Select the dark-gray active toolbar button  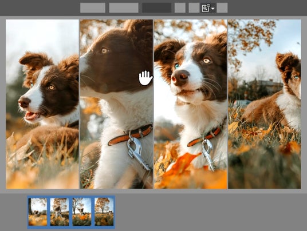click(156, 8)
